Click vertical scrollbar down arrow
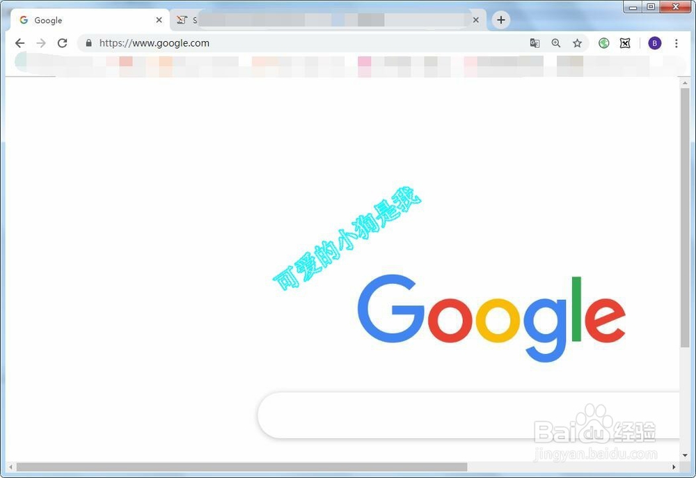The height and width of the screenshot is (478, 696). [685, 455]
